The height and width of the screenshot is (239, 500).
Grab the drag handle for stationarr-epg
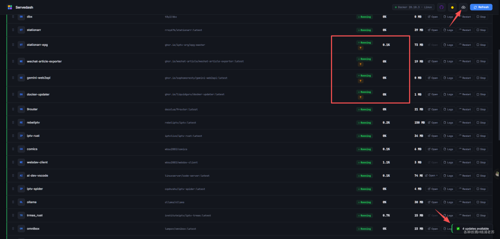[13, 45]
